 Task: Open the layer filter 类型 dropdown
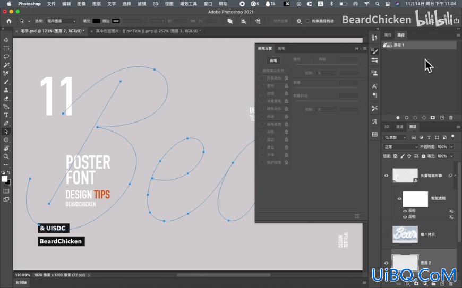pos(395,137)
